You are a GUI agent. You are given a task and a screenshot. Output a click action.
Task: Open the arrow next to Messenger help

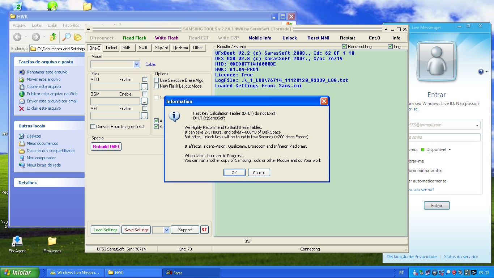[x=487, y=72]
